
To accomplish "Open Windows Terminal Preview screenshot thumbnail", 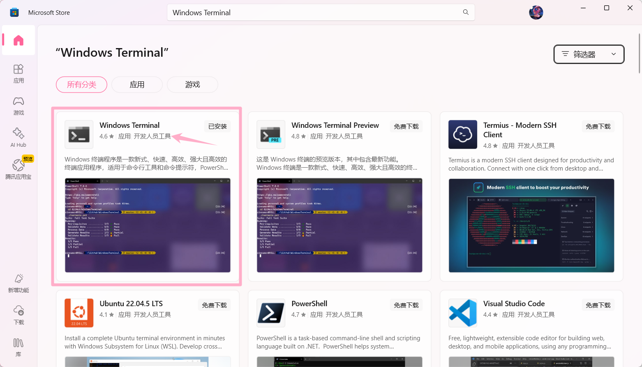I will click(x=339, y=225).
